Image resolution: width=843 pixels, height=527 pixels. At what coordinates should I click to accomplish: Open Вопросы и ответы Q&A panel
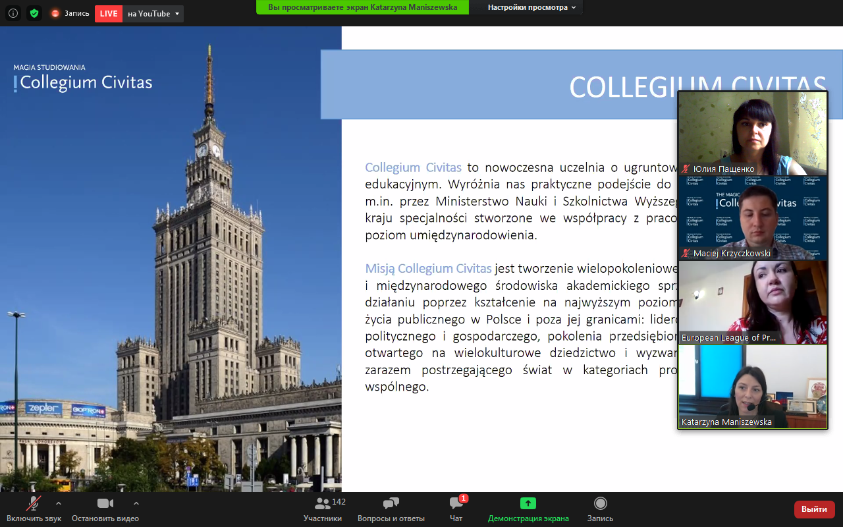tap(391, 509)
